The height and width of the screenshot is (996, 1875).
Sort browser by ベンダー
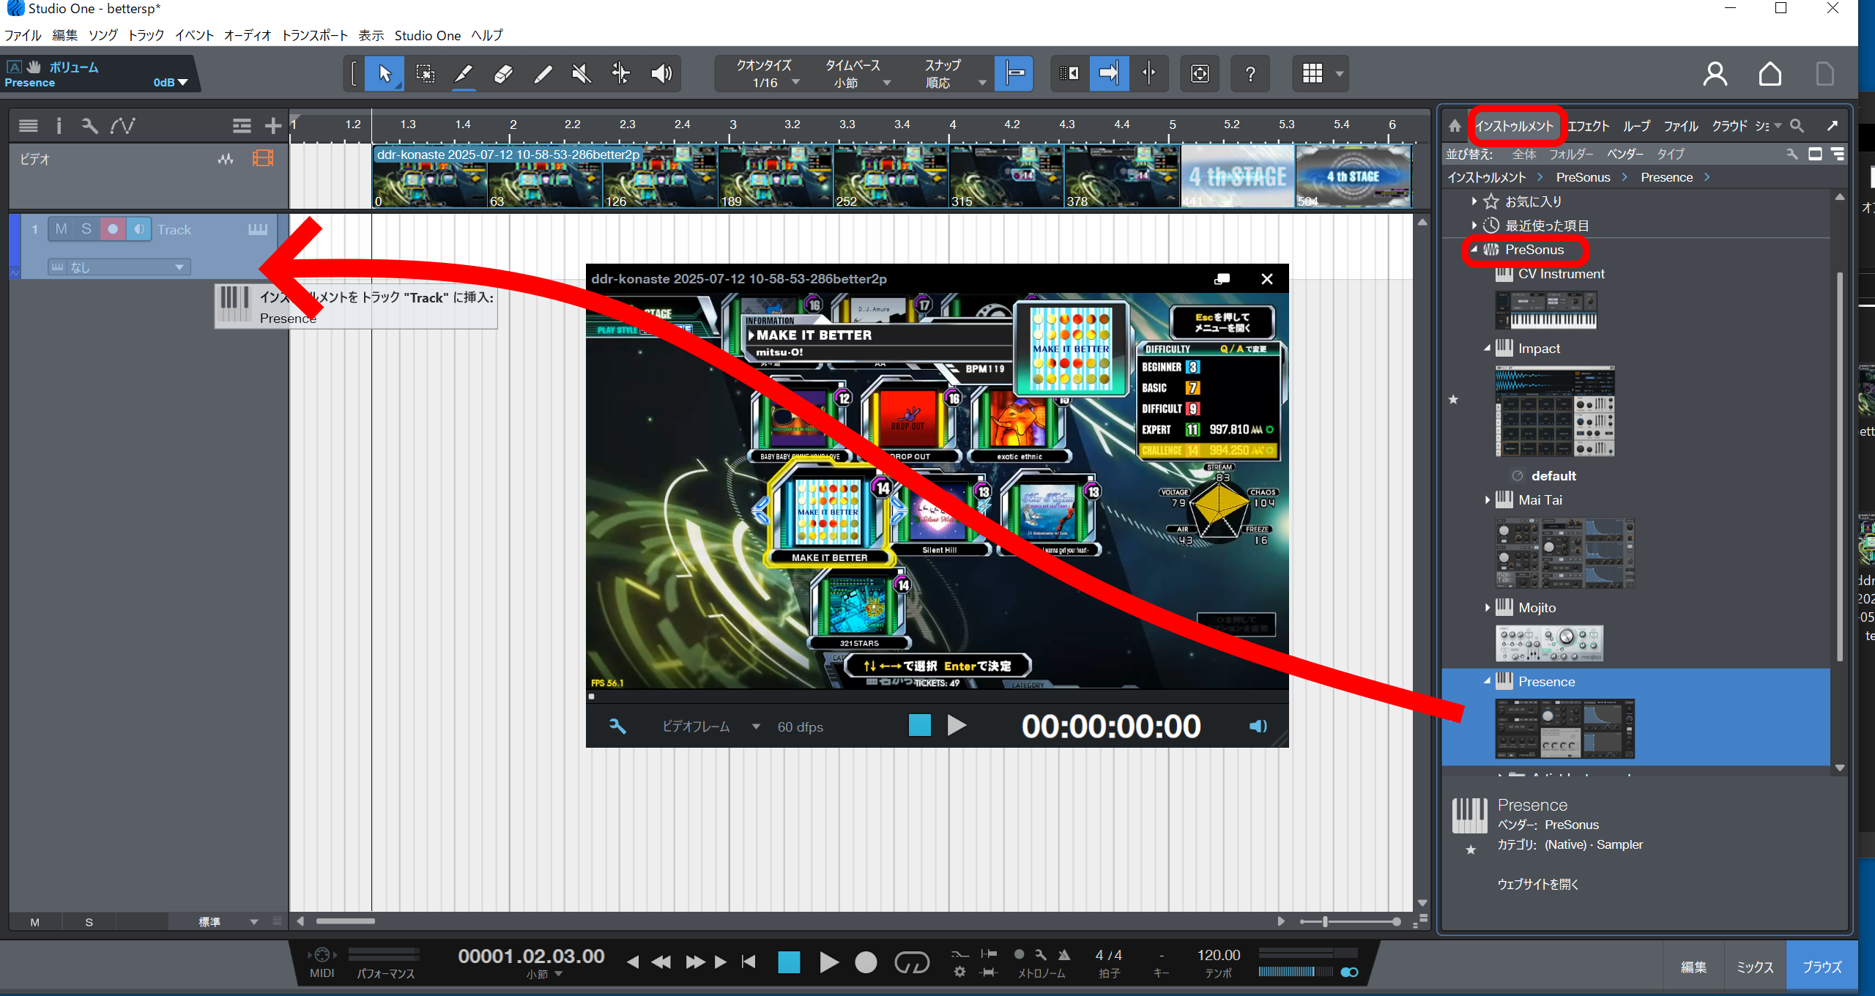pos(1625,154)
